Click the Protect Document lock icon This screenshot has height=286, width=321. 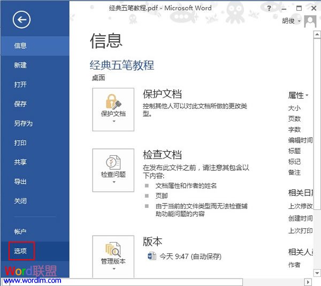click(113, 101)
